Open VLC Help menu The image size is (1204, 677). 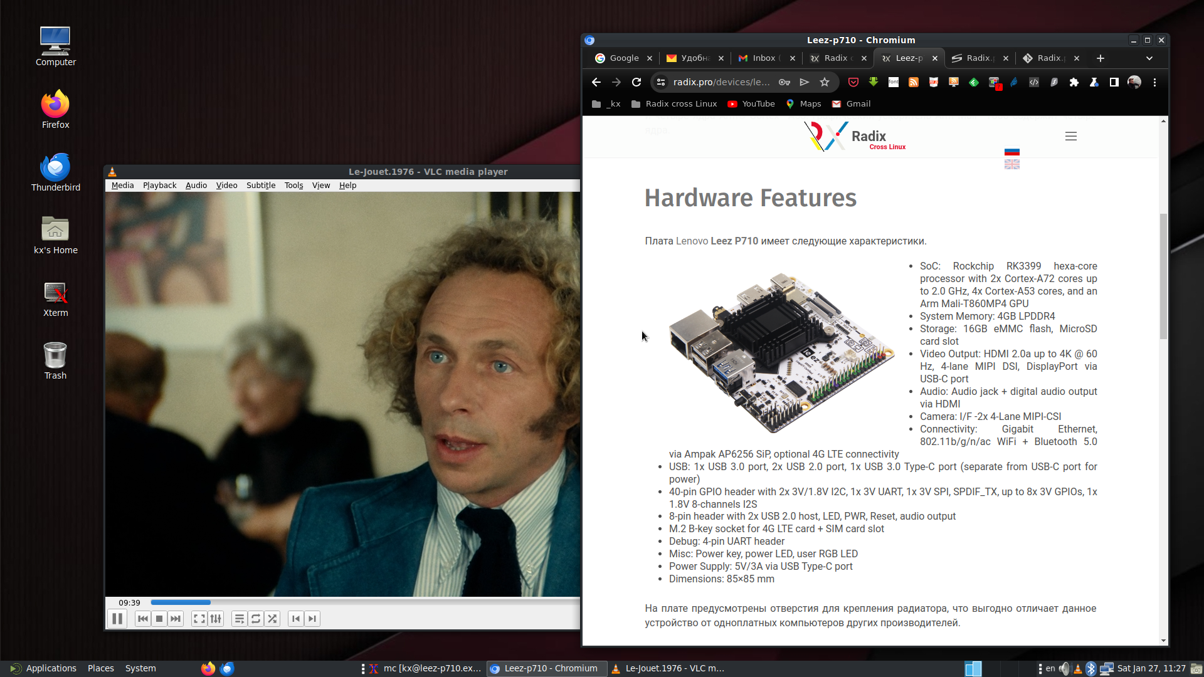coord(348,186)
